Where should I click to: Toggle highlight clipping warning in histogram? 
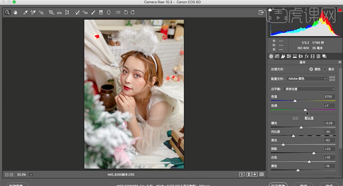click(340, 10)
